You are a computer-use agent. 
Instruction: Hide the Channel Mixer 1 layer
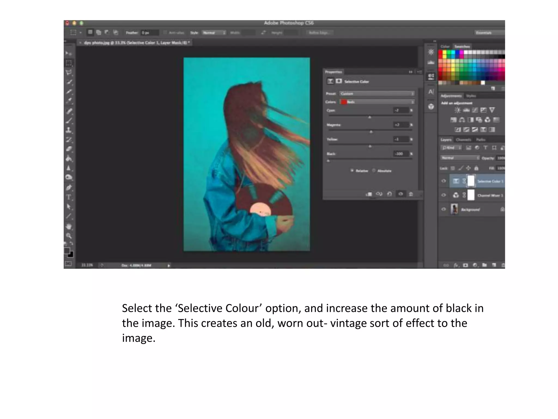pos(444,195)
